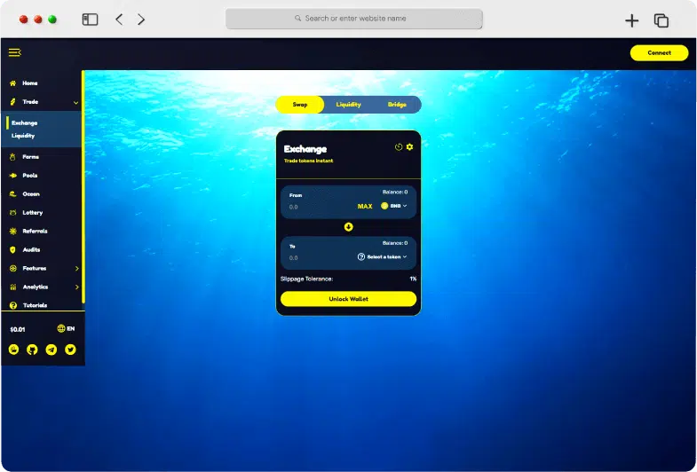Collapse the sidebar with hamburger menu icon
The height and width of the screenshot is (472, 697).
tap(14, 53)
